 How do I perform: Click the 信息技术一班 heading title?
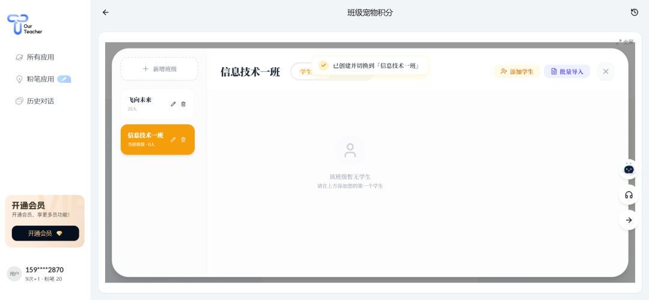tap(251, 72)
